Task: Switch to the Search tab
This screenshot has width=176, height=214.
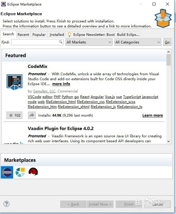Action: 8,34
